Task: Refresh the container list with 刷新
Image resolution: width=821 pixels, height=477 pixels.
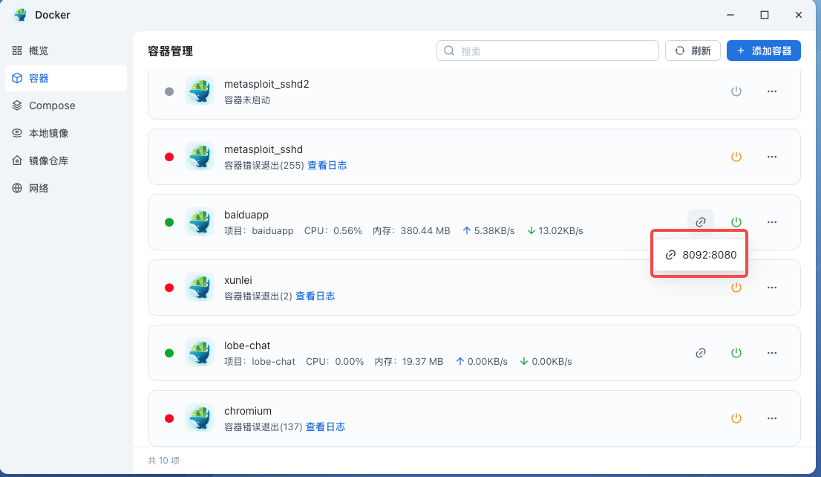Action: (x=693, y=51)
